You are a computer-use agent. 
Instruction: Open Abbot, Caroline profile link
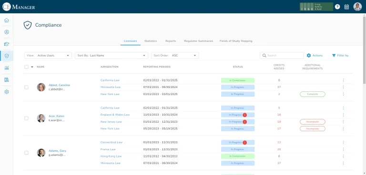point(59,85)
